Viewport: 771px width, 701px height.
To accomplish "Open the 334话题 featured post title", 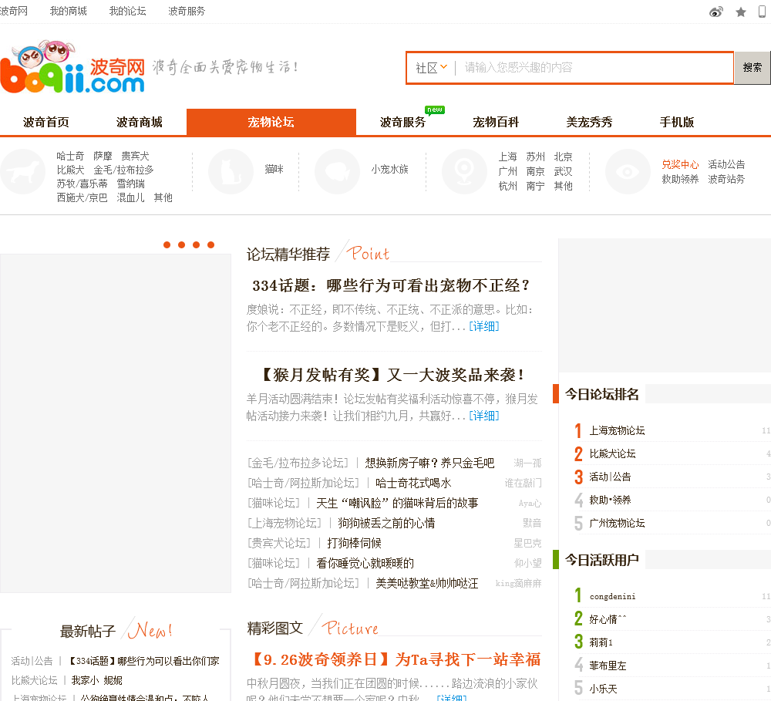I will (392, 285).
